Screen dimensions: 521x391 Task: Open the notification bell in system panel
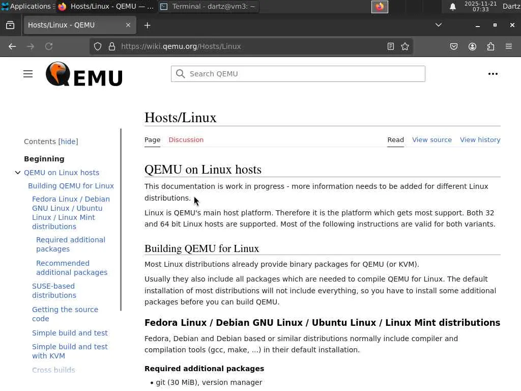tap(452, 7)
